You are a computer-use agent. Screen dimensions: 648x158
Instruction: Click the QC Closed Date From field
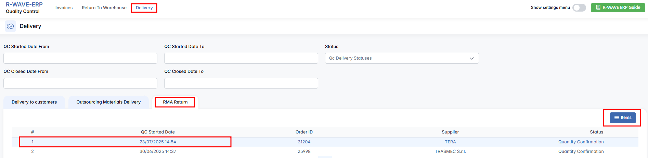tap(80, 83)
